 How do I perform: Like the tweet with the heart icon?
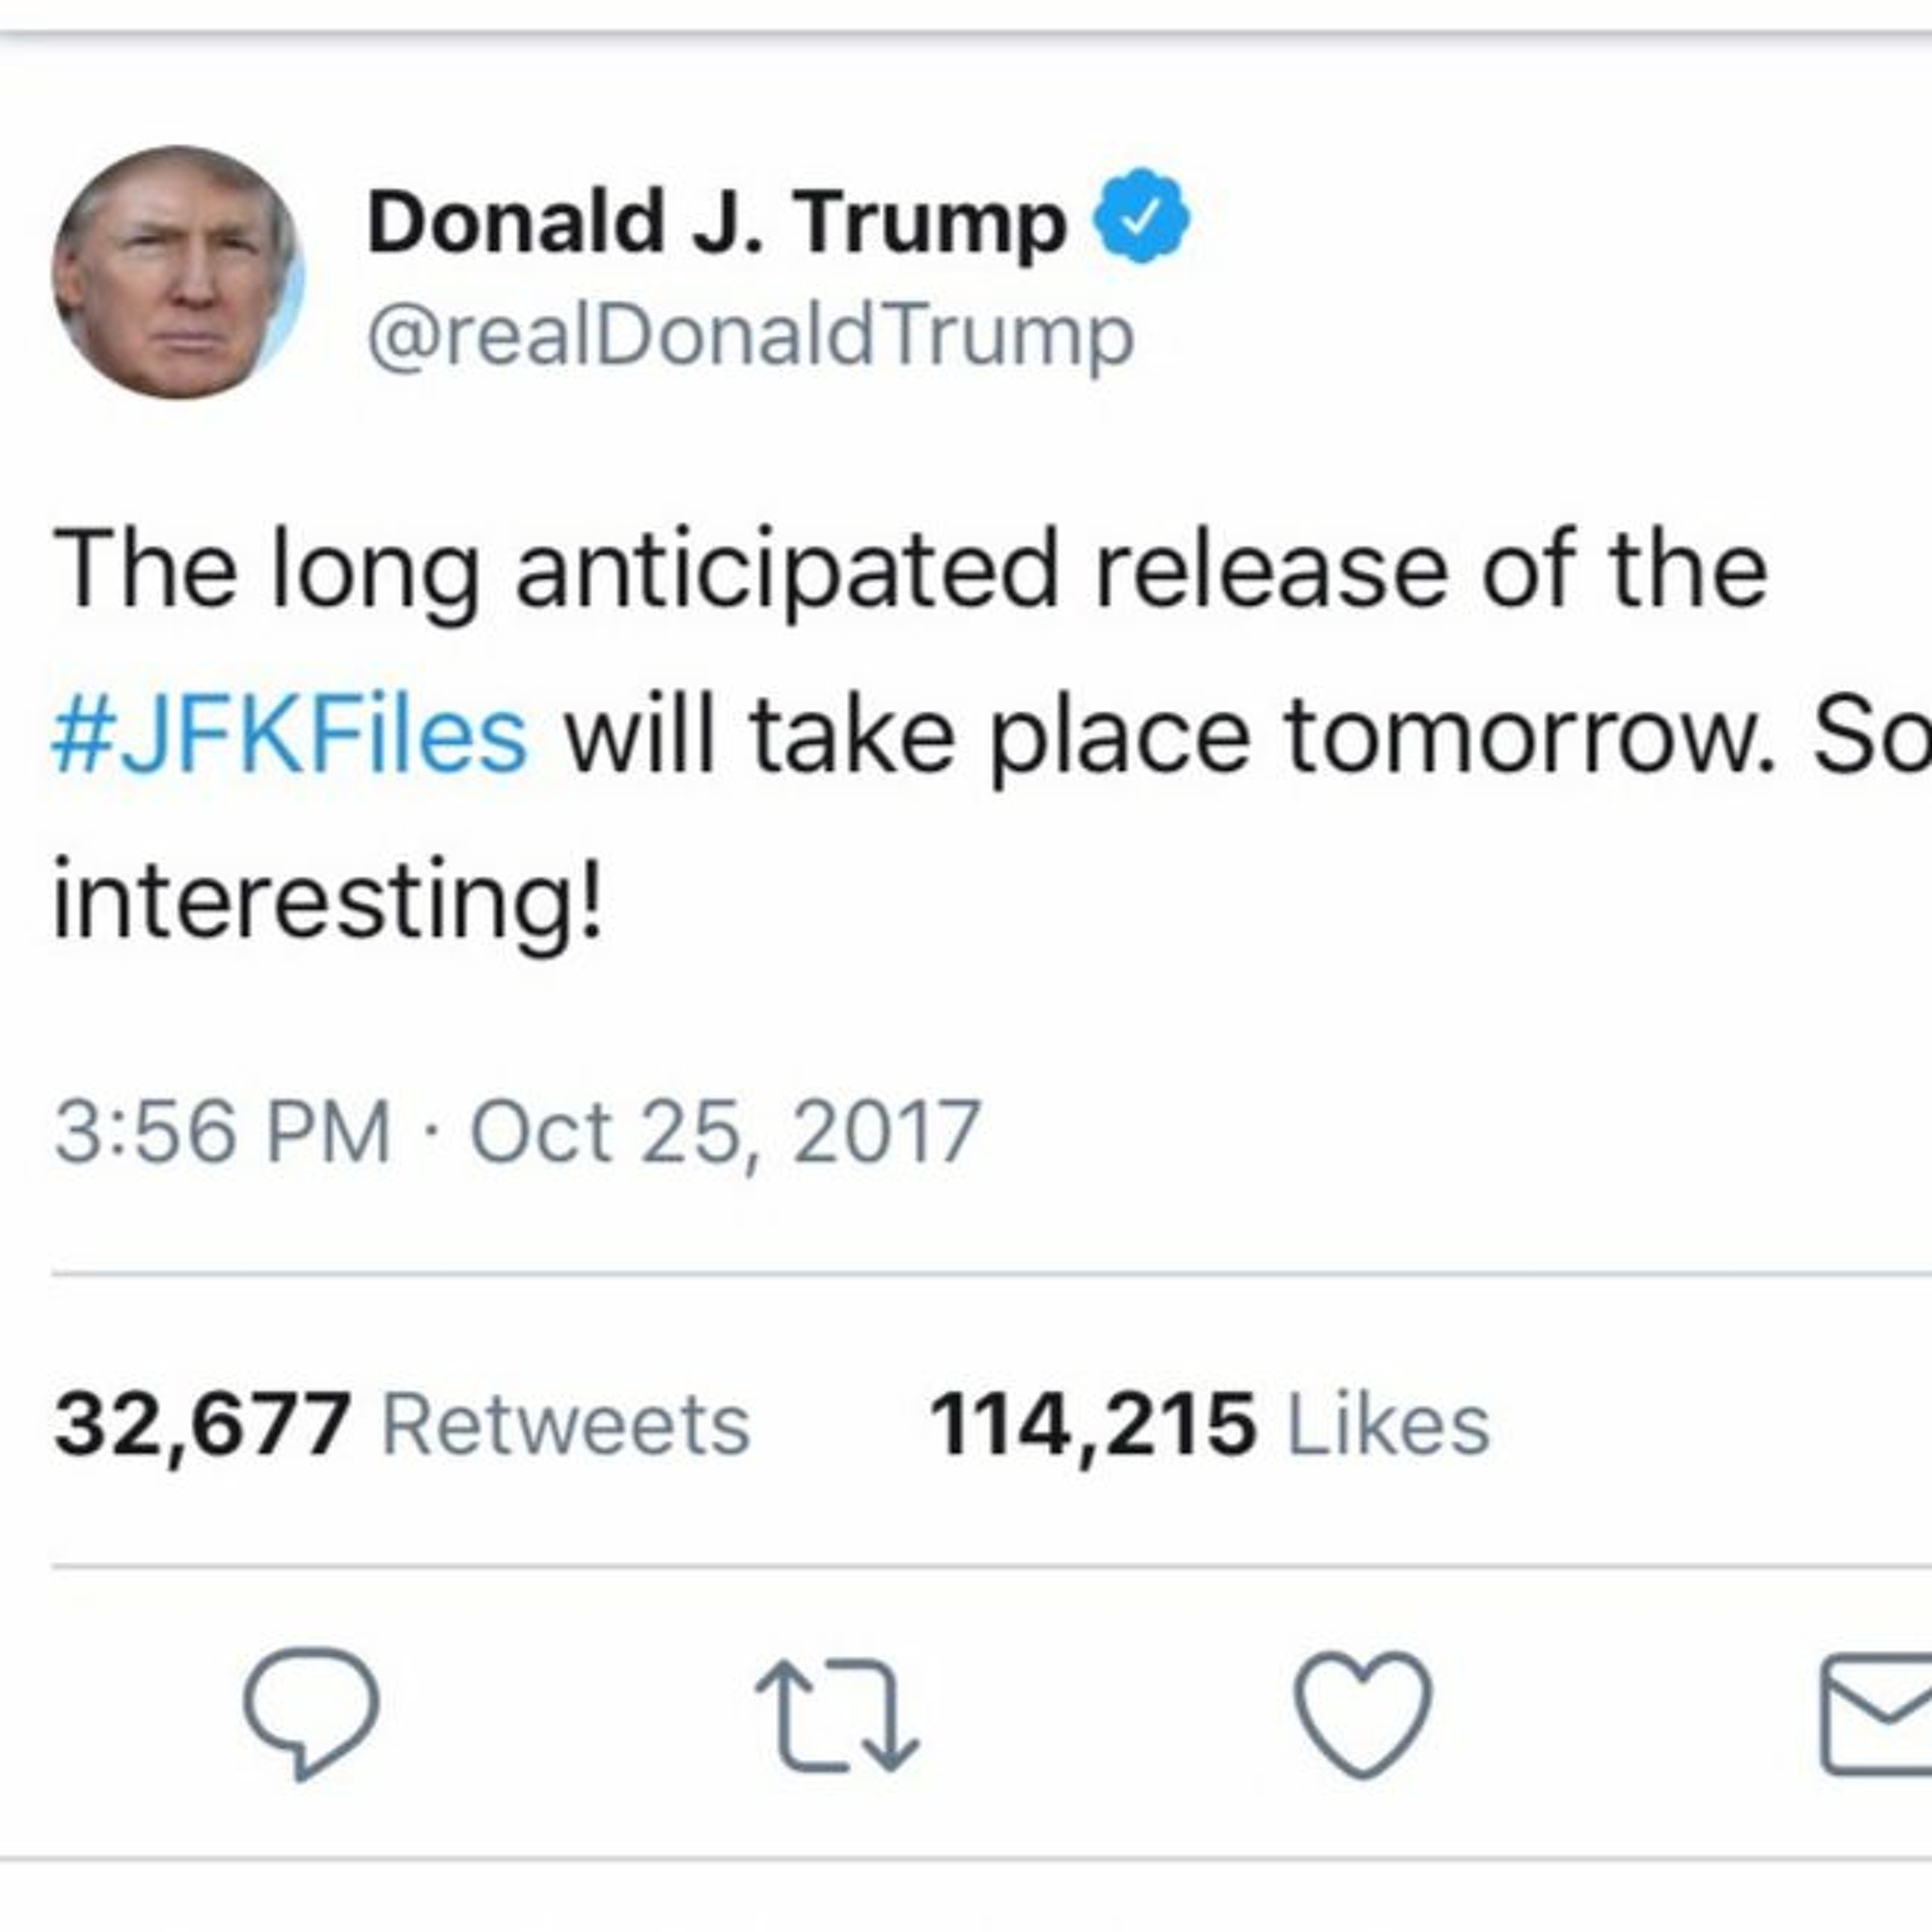click(1363, 1713)
